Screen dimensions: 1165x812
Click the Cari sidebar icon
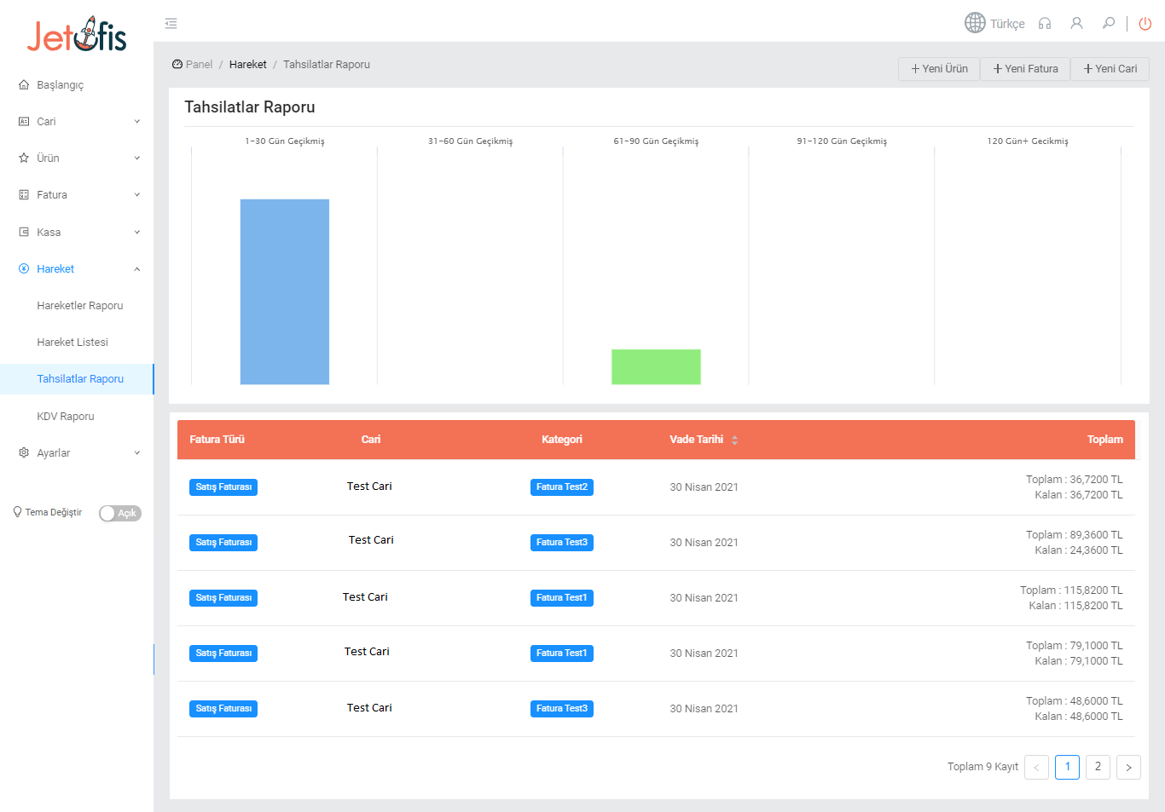(x=24, y=122)
